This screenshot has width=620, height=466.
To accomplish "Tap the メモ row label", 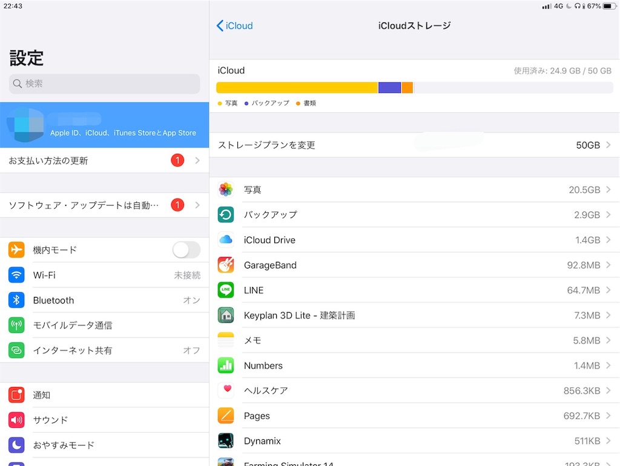I will [x=252, y=341].
